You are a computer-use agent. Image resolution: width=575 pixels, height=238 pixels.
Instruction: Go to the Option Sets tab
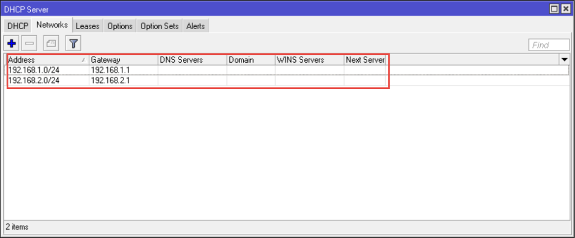[x=159, y=26]
